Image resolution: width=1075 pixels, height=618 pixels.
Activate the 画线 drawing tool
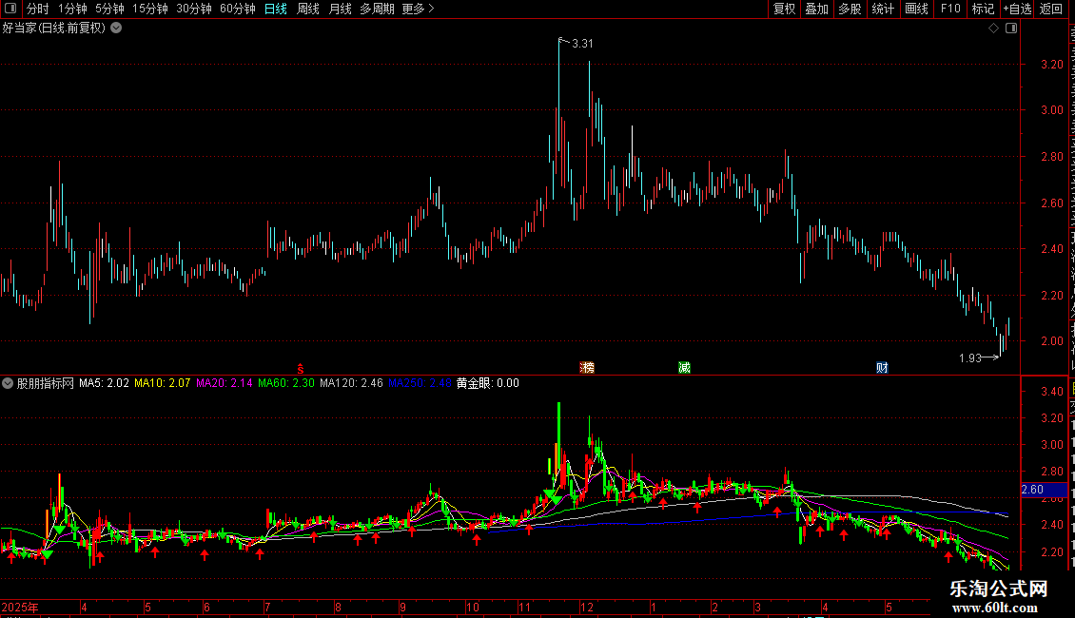click(917, 9)
